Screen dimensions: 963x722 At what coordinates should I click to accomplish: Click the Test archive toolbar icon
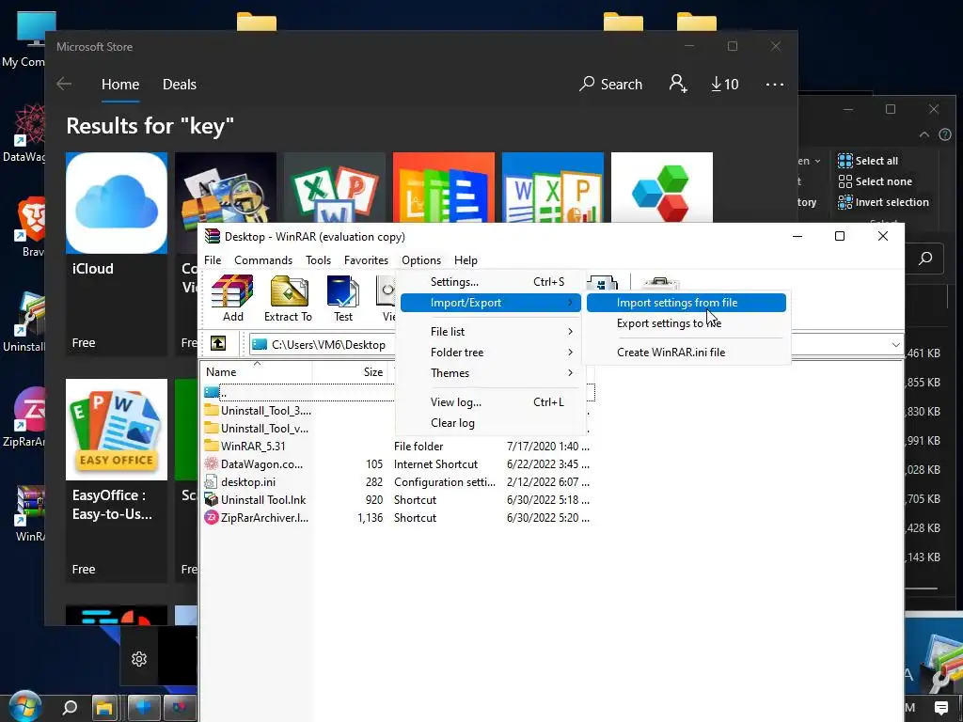342,298
